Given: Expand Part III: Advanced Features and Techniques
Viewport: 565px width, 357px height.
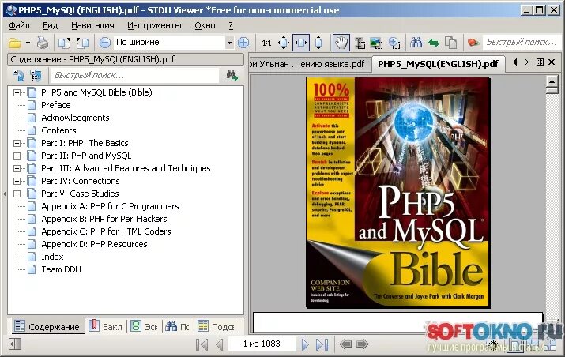Looking at the screenshot, I should coord(17,168).
